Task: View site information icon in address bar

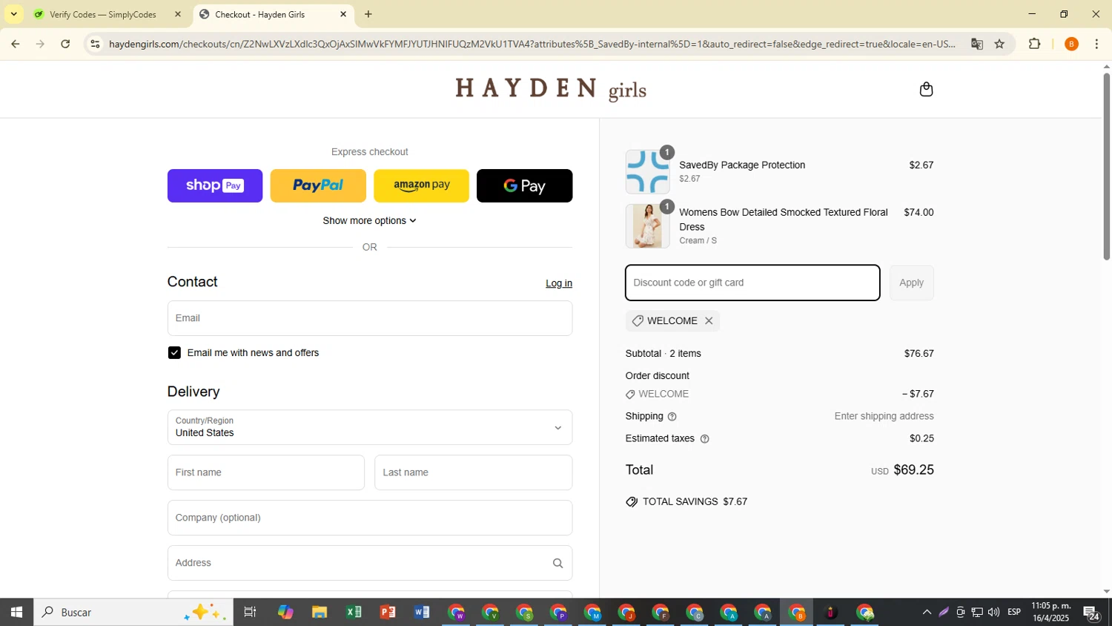Action: 94,44
